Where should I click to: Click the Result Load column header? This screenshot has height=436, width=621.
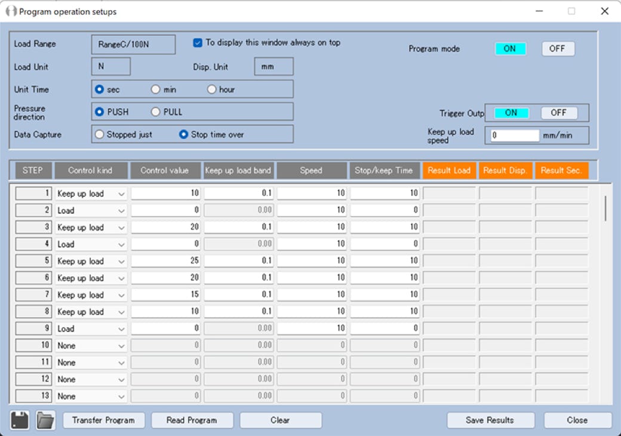(x=449, y=171)
